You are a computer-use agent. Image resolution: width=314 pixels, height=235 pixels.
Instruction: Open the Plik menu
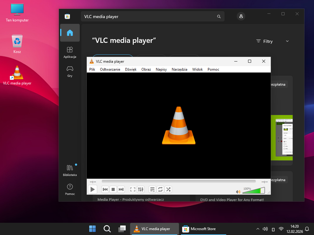92,69
